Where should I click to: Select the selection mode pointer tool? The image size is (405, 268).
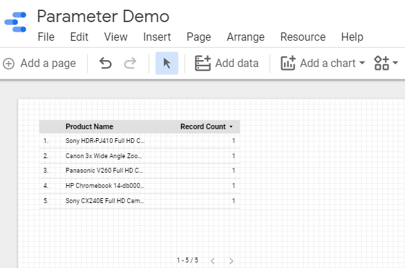pos(167,64)
